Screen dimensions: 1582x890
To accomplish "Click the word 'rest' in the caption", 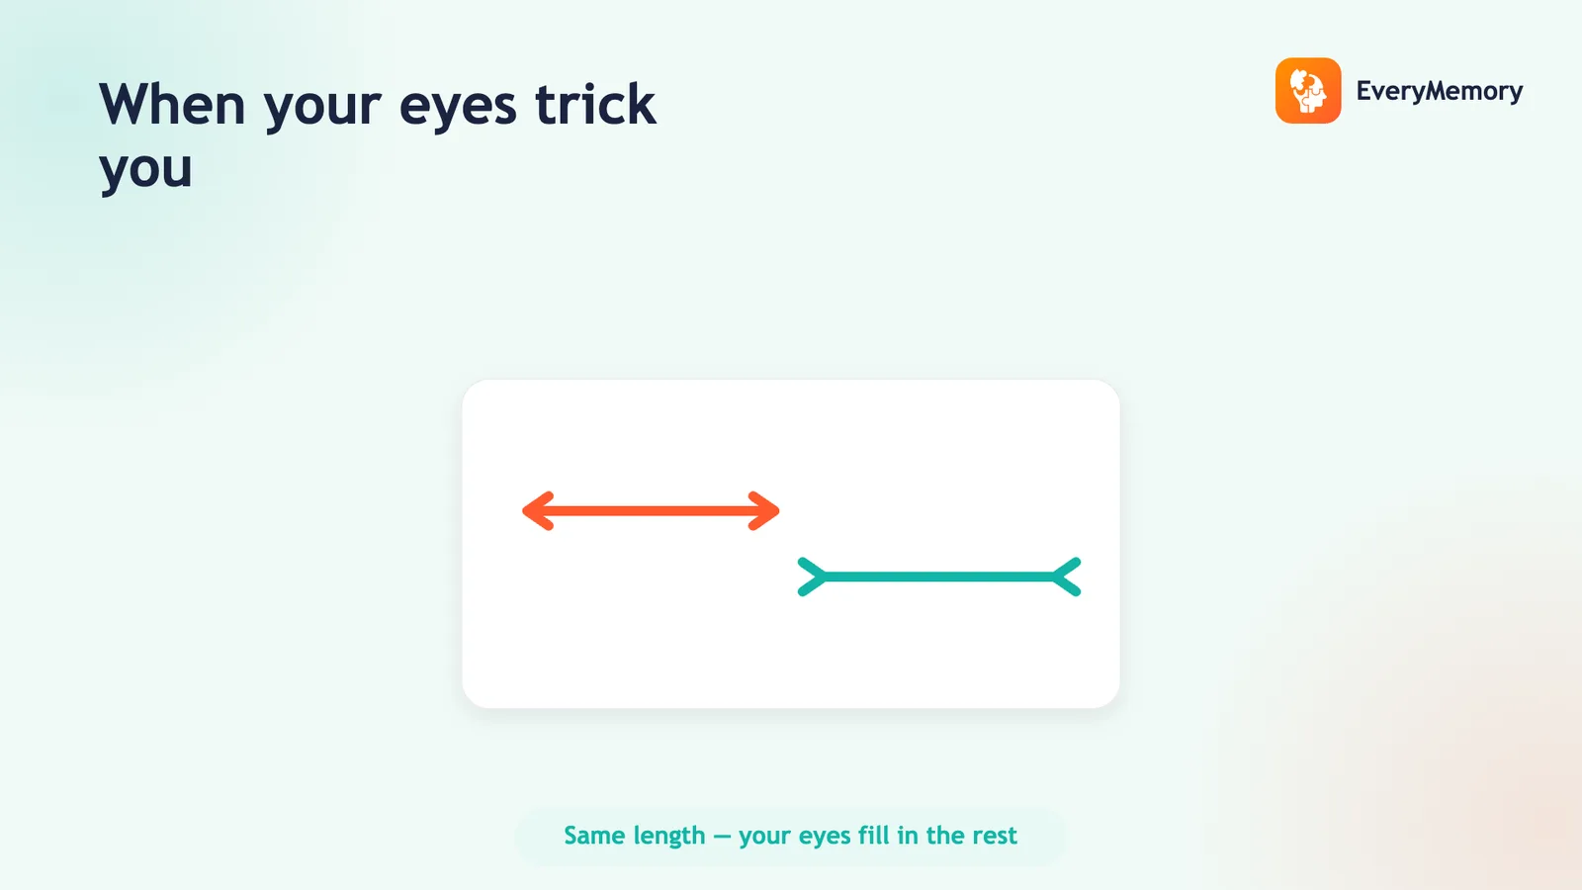I will (994, 836).
